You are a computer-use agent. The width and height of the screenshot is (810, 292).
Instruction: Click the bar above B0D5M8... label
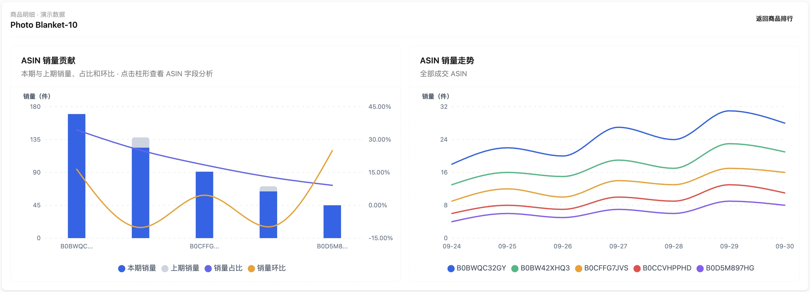[x=332, y=221]
